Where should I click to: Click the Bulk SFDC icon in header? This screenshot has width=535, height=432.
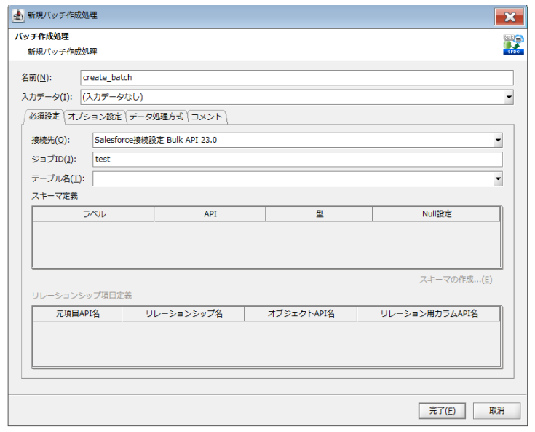click(x=513, y=44)
